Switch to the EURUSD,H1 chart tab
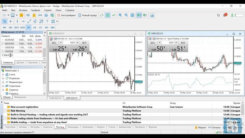The image size is (245, 138). (56, 98)
